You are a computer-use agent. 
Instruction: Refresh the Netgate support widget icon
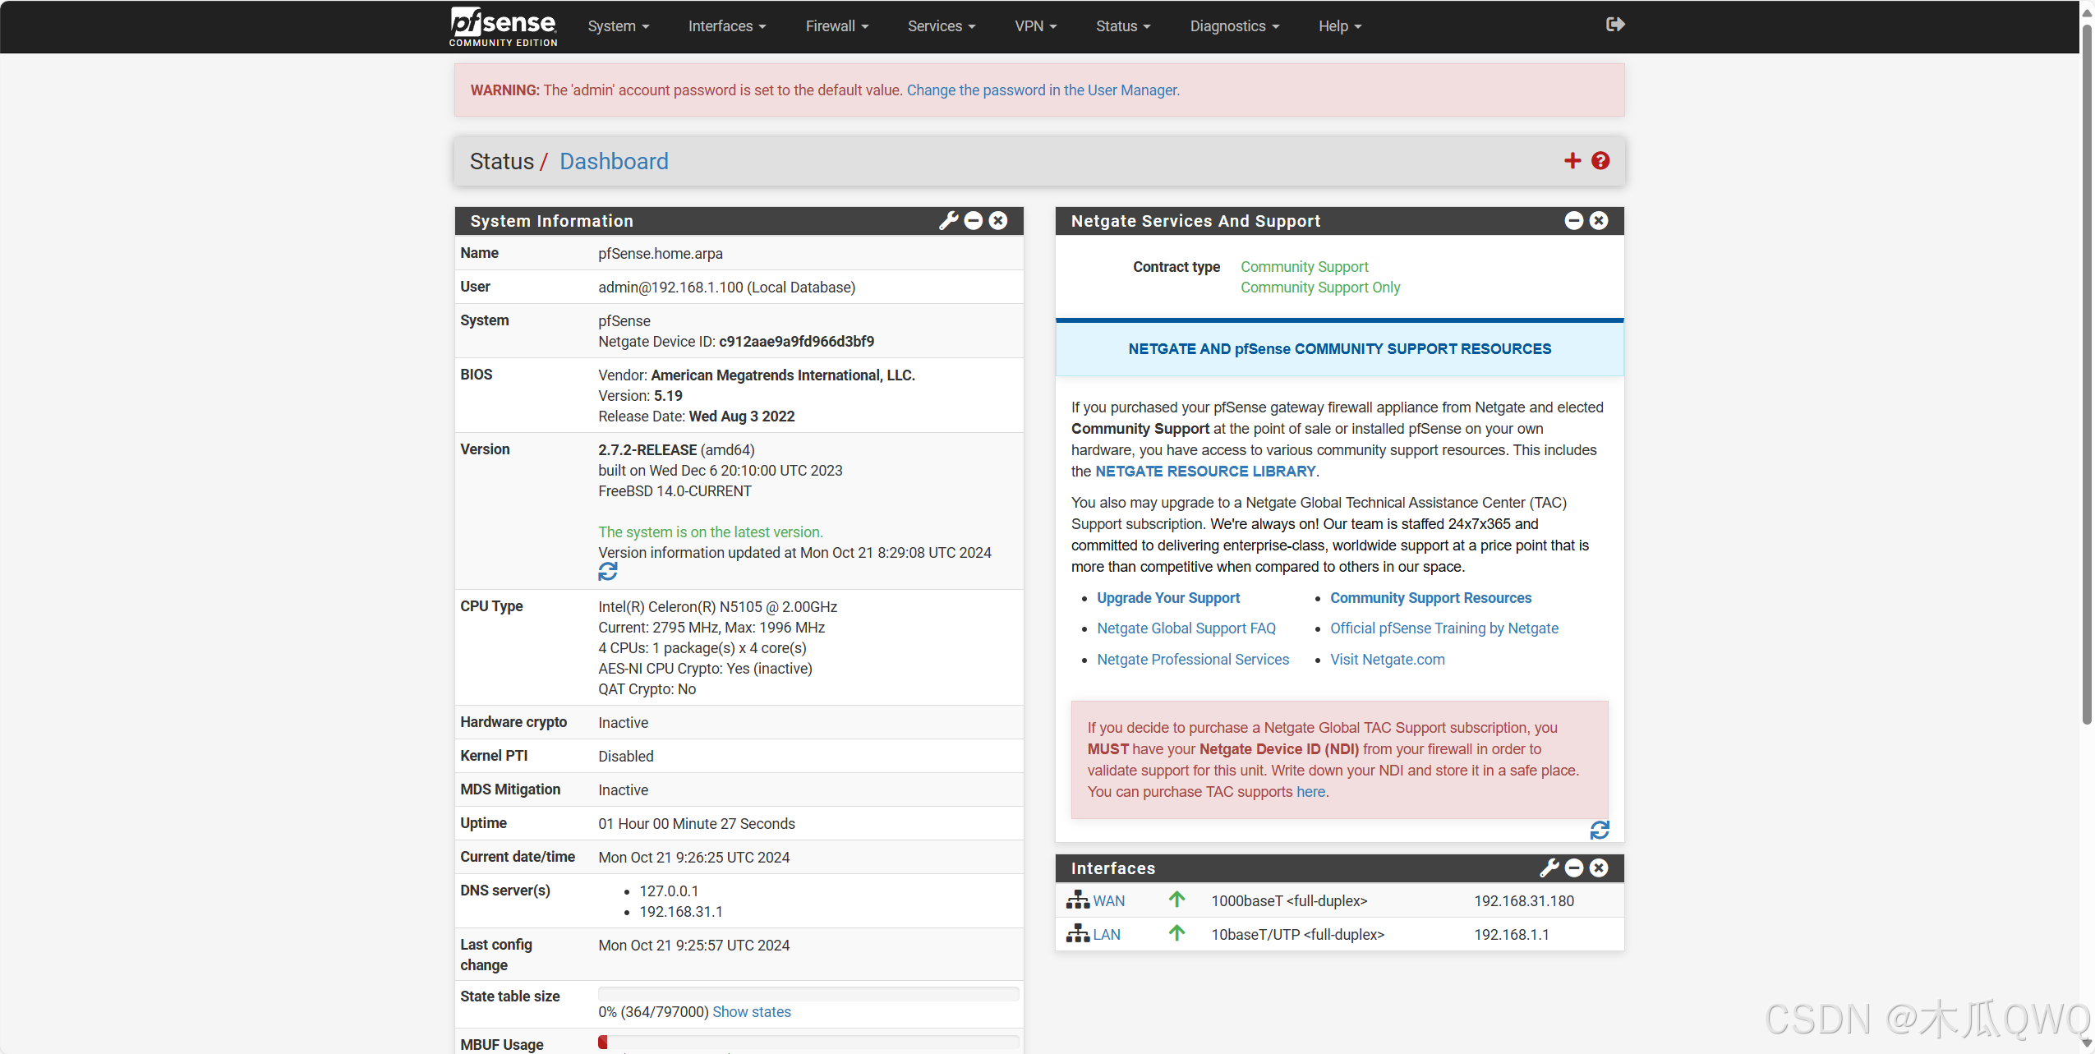1600,831
